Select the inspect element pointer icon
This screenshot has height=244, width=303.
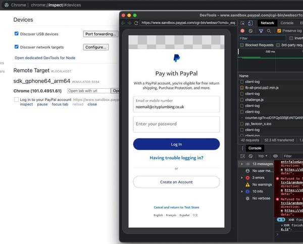coord(242,23)
